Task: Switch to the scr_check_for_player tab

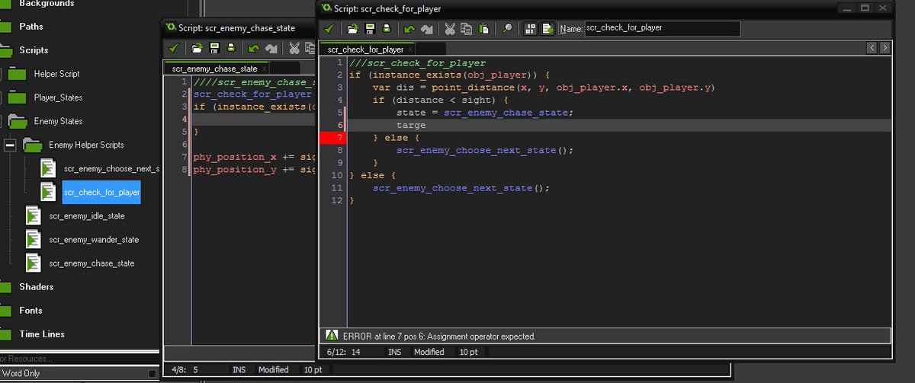Action: click(x=365, y=49)
